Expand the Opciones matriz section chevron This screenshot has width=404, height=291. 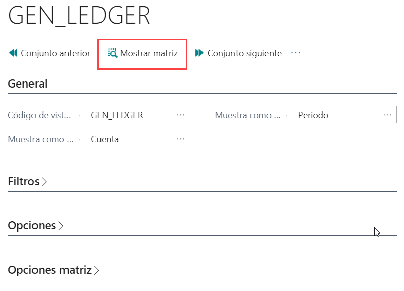97,270
